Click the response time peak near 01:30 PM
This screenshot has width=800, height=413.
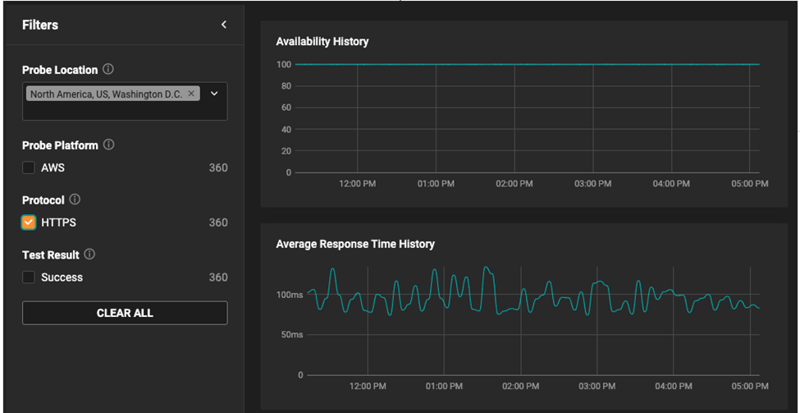coord(487,268)
